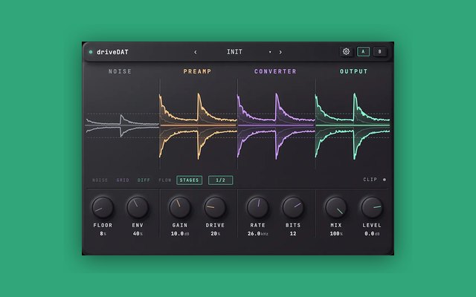Open the INIT preset dropdown
The height and width of the screenshot is (297, 476).
[235, 52]
